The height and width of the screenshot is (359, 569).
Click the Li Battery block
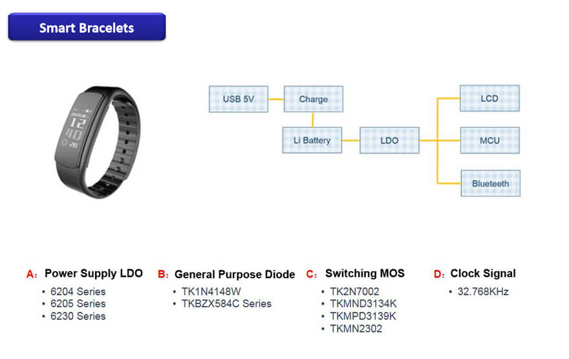[x=312, y=140]
